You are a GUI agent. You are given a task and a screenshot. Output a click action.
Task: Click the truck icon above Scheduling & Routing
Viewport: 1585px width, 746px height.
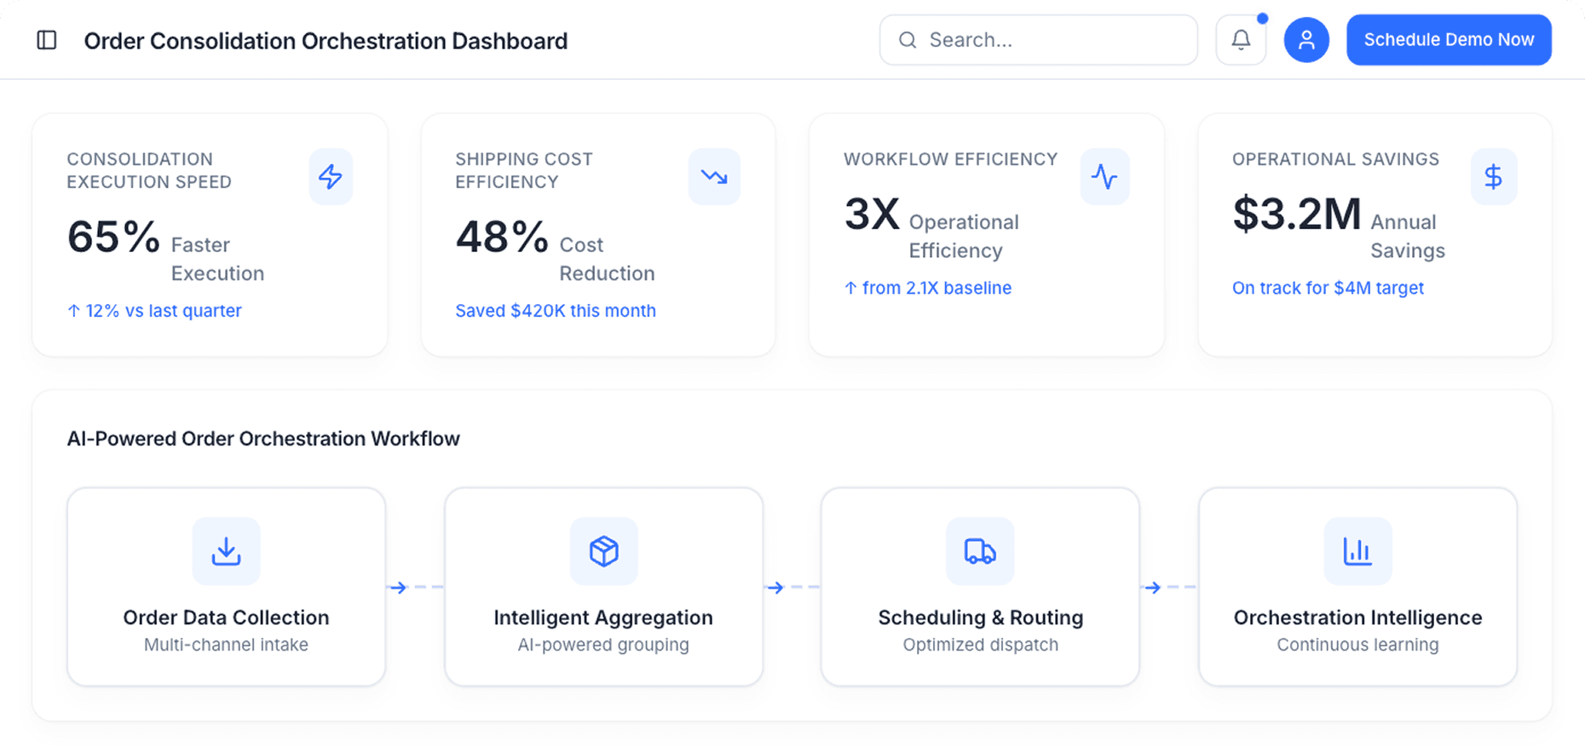pyautogui.click(x=980, y=551)
